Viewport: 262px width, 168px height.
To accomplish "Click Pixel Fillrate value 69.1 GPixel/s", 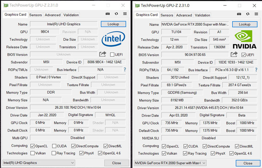I will (176, 85).
